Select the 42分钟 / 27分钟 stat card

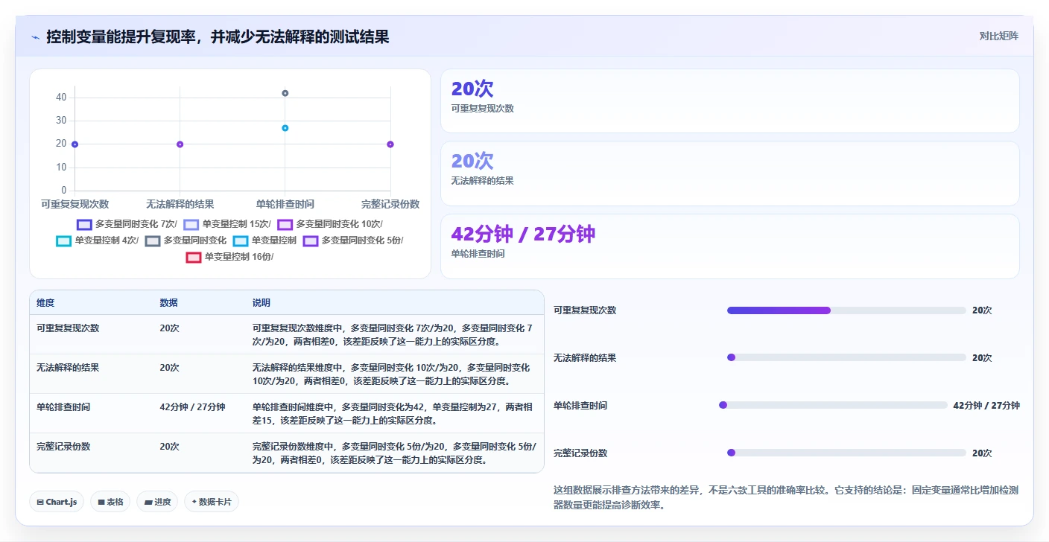[729, 246]
